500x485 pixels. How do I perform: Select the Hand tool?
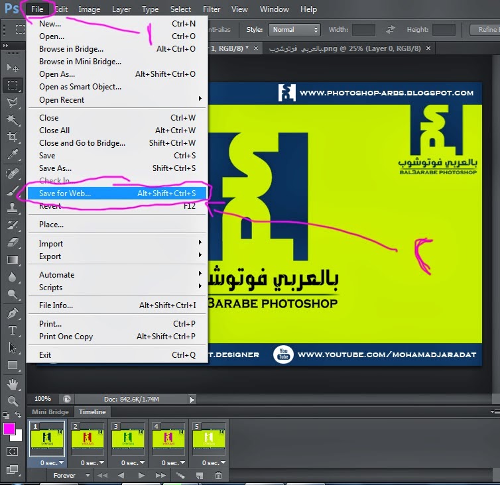pos(13,384)
